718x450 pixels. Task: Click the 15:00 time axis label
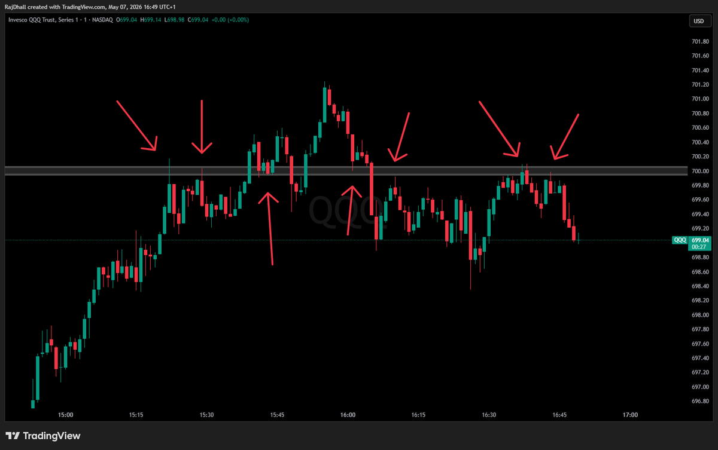(x=66, y=415)
